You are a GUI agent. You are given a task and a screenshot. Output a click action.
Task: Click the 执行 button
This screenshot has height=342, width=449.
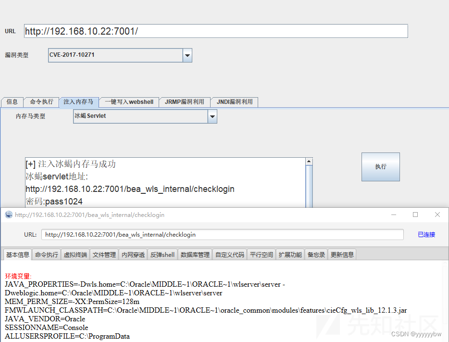tap(381, 167)
